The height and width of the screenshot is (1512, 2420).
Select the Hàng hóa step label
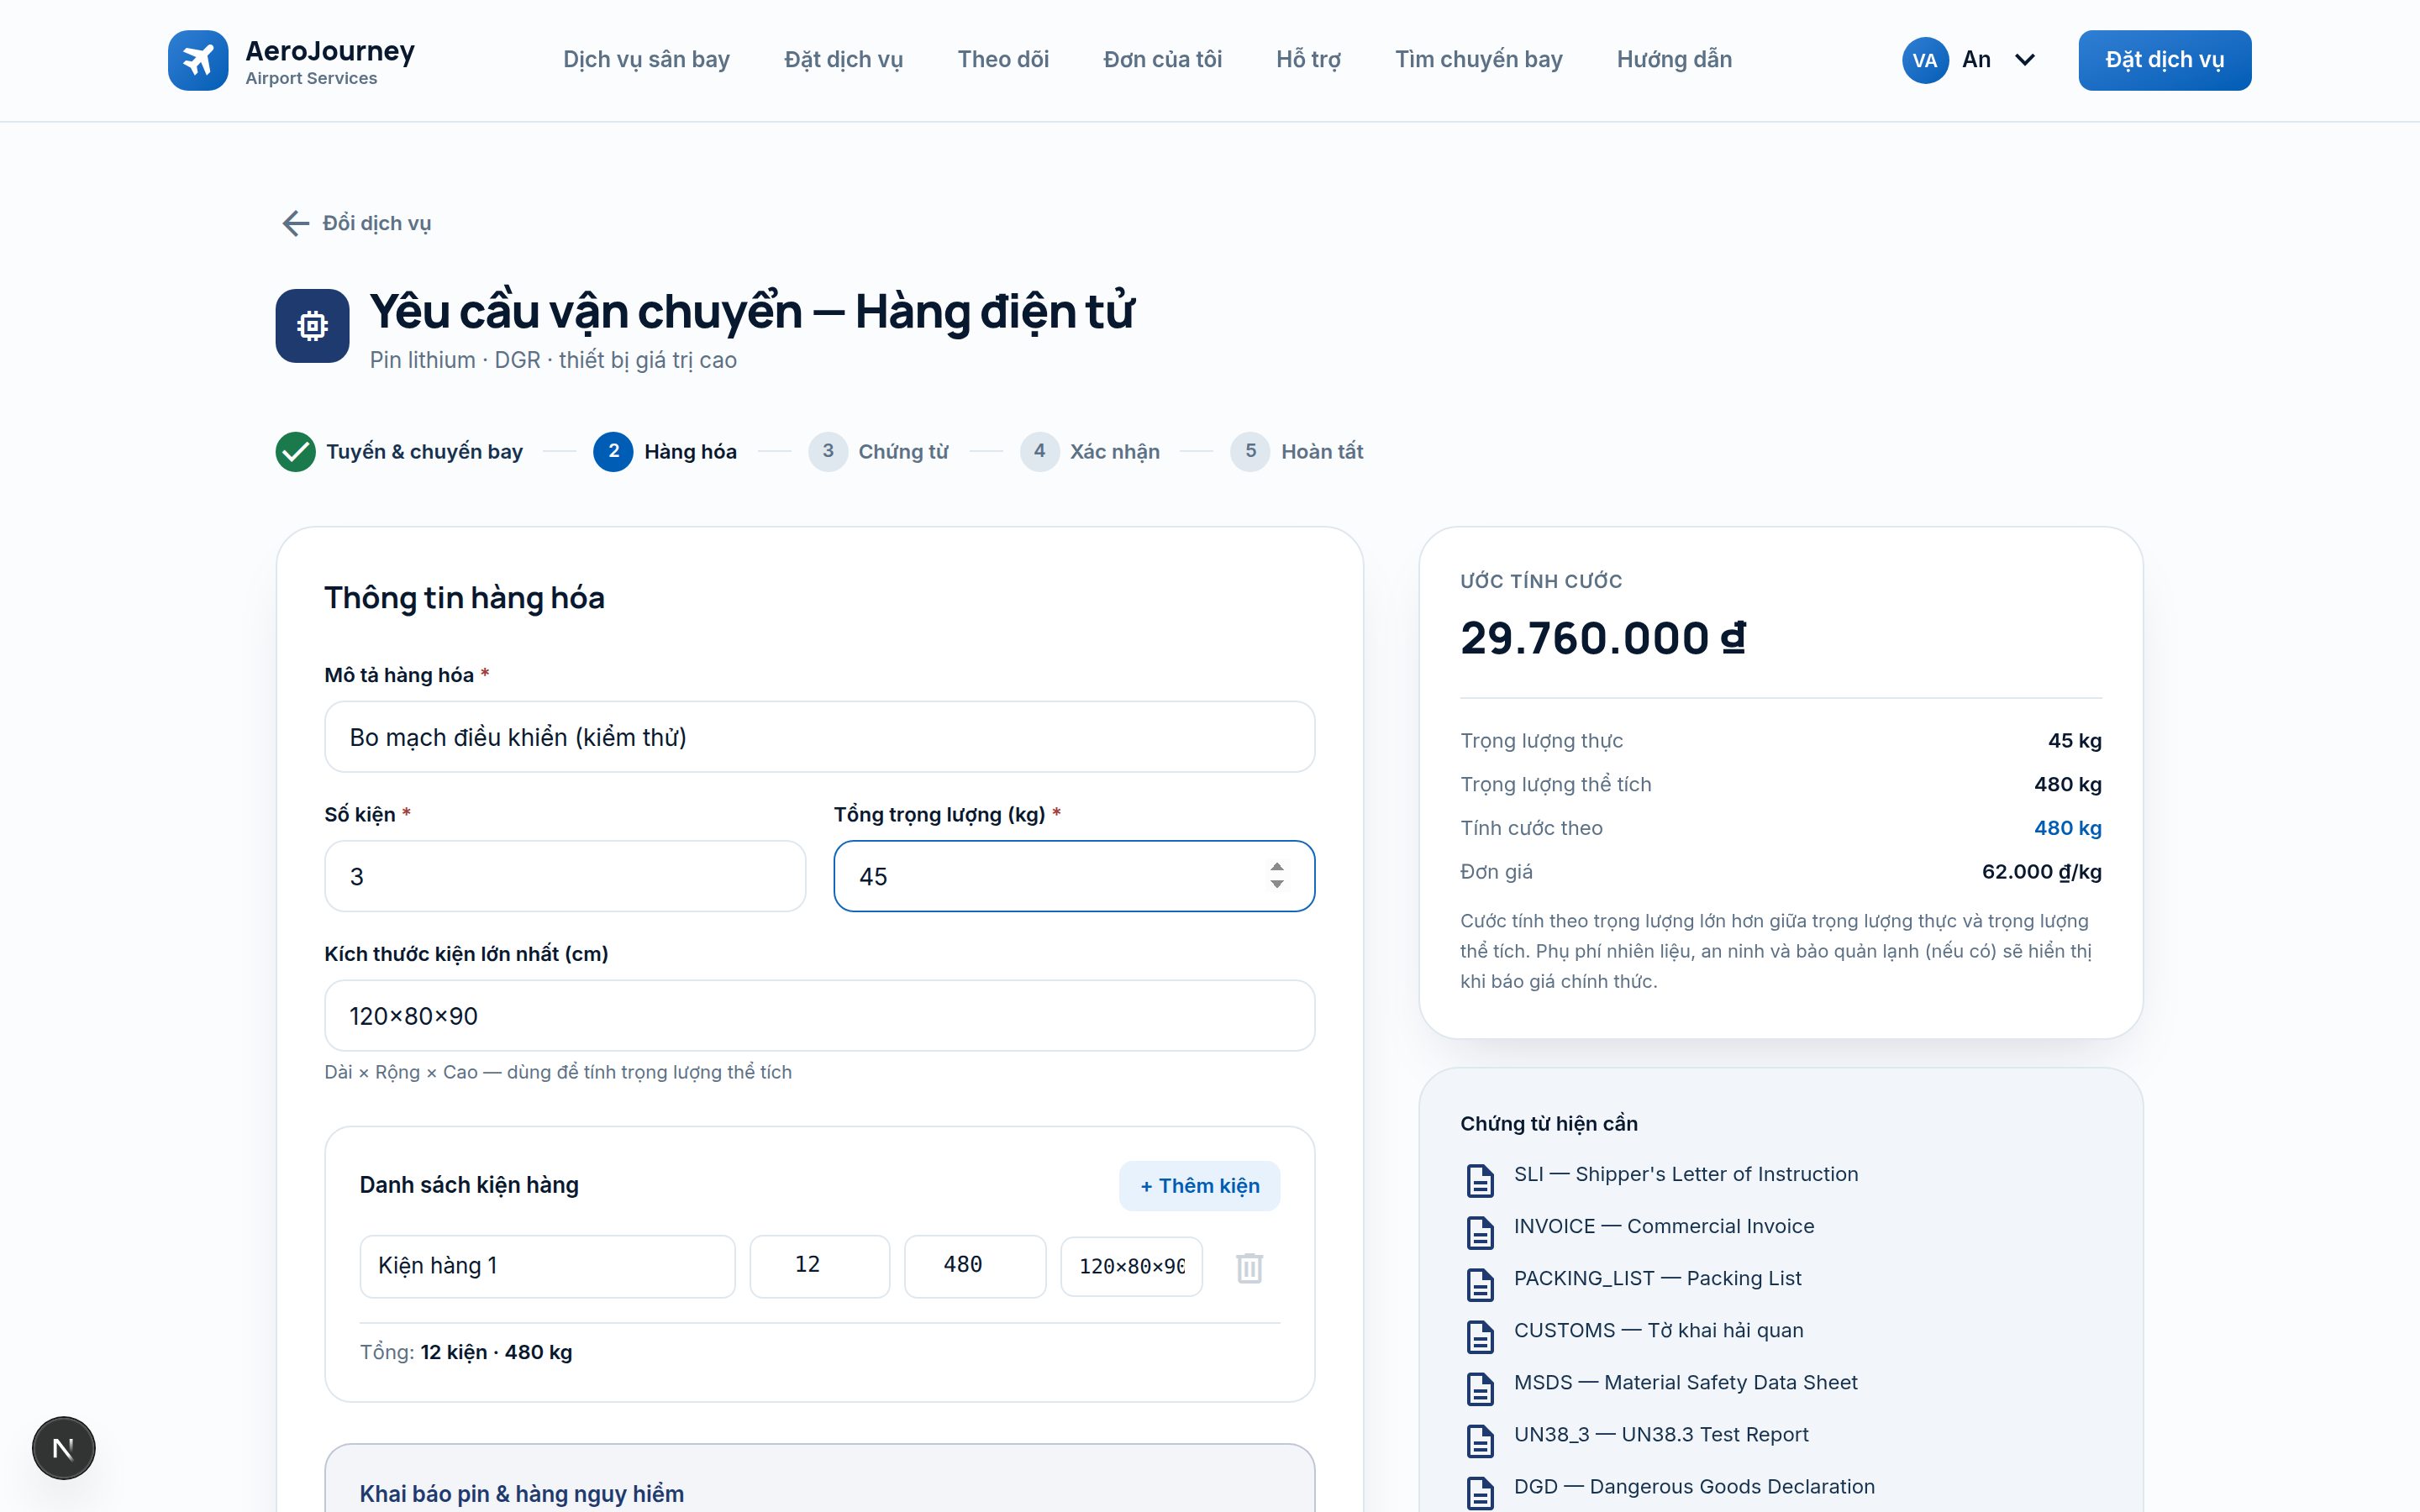(x=690, y=452)
